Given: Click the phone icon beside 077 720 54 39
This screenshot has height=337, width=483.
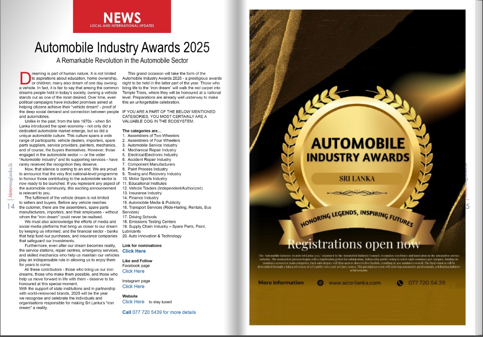Looking at the screenshot, I should (x=400, y=283).
